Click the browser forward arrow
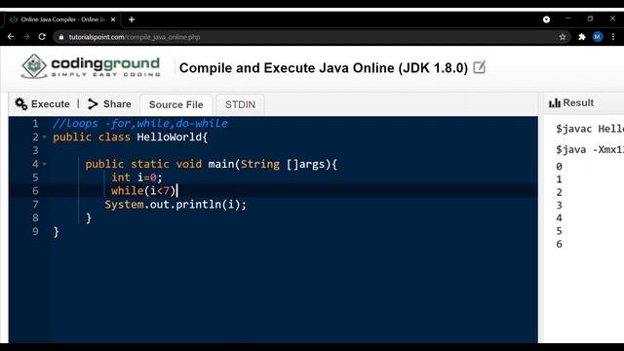Viewport: 624px width, 351px height. click(x=26, y=37)
